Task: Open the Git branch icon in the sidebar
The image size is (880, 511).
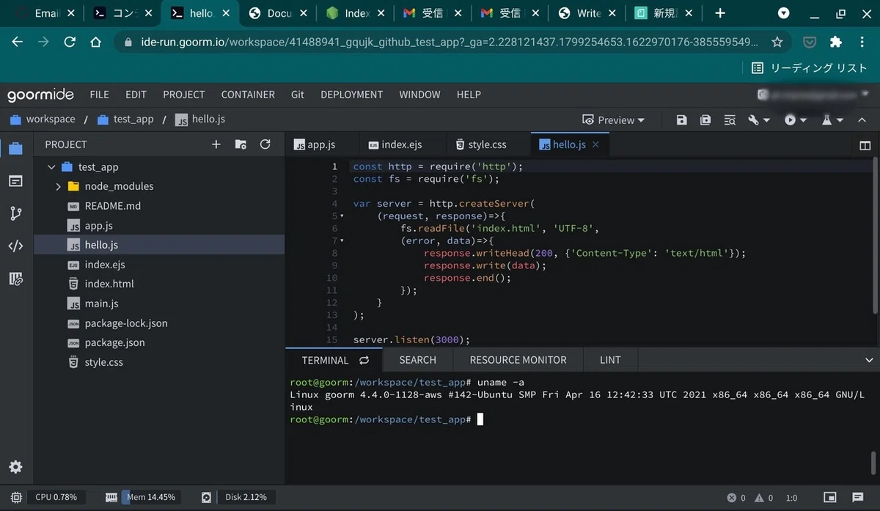Action: (x=15, y=213)
